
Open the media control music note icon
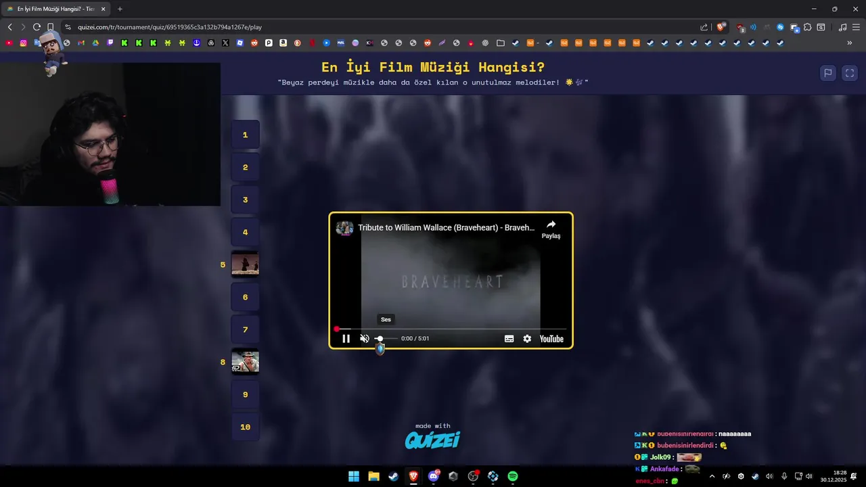click(x=842, y=27)
